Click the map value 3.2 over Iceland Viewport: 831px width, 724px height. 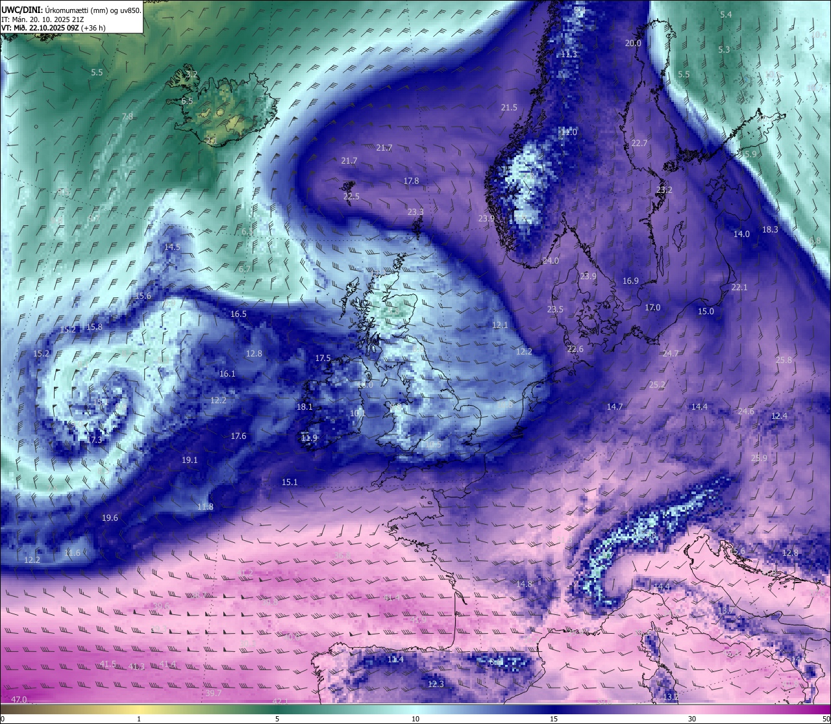(192, 75)
